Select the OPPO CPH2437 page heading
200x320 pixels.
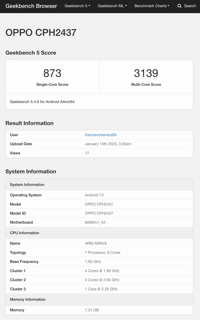41,33
